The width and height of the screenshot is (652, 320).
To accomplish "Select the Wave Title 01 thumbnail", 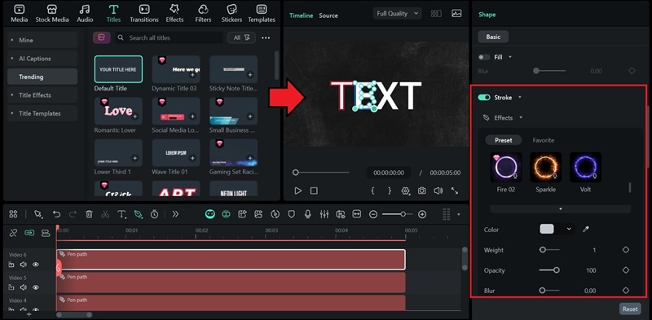I will pos(176,152).
